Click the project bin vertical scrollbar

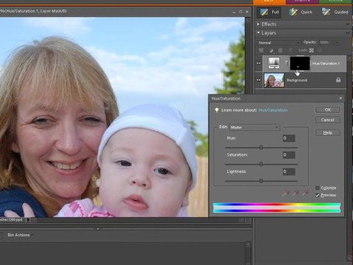[248, 252]
